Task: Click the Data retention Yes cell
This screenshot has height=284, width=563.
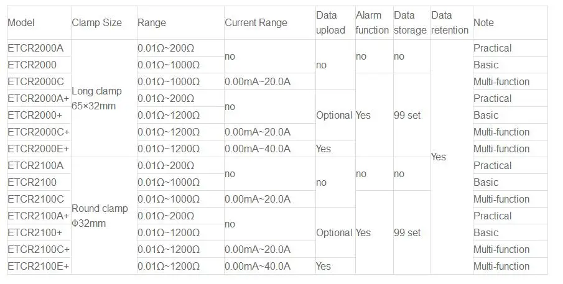Action: point(439,157)
